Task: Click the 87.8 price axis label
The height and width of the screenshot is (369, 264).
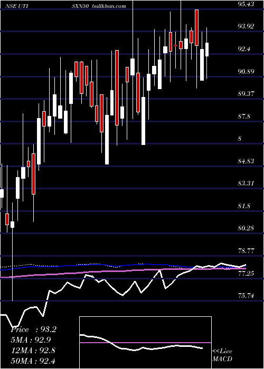Action: click(x=244, y=116)
